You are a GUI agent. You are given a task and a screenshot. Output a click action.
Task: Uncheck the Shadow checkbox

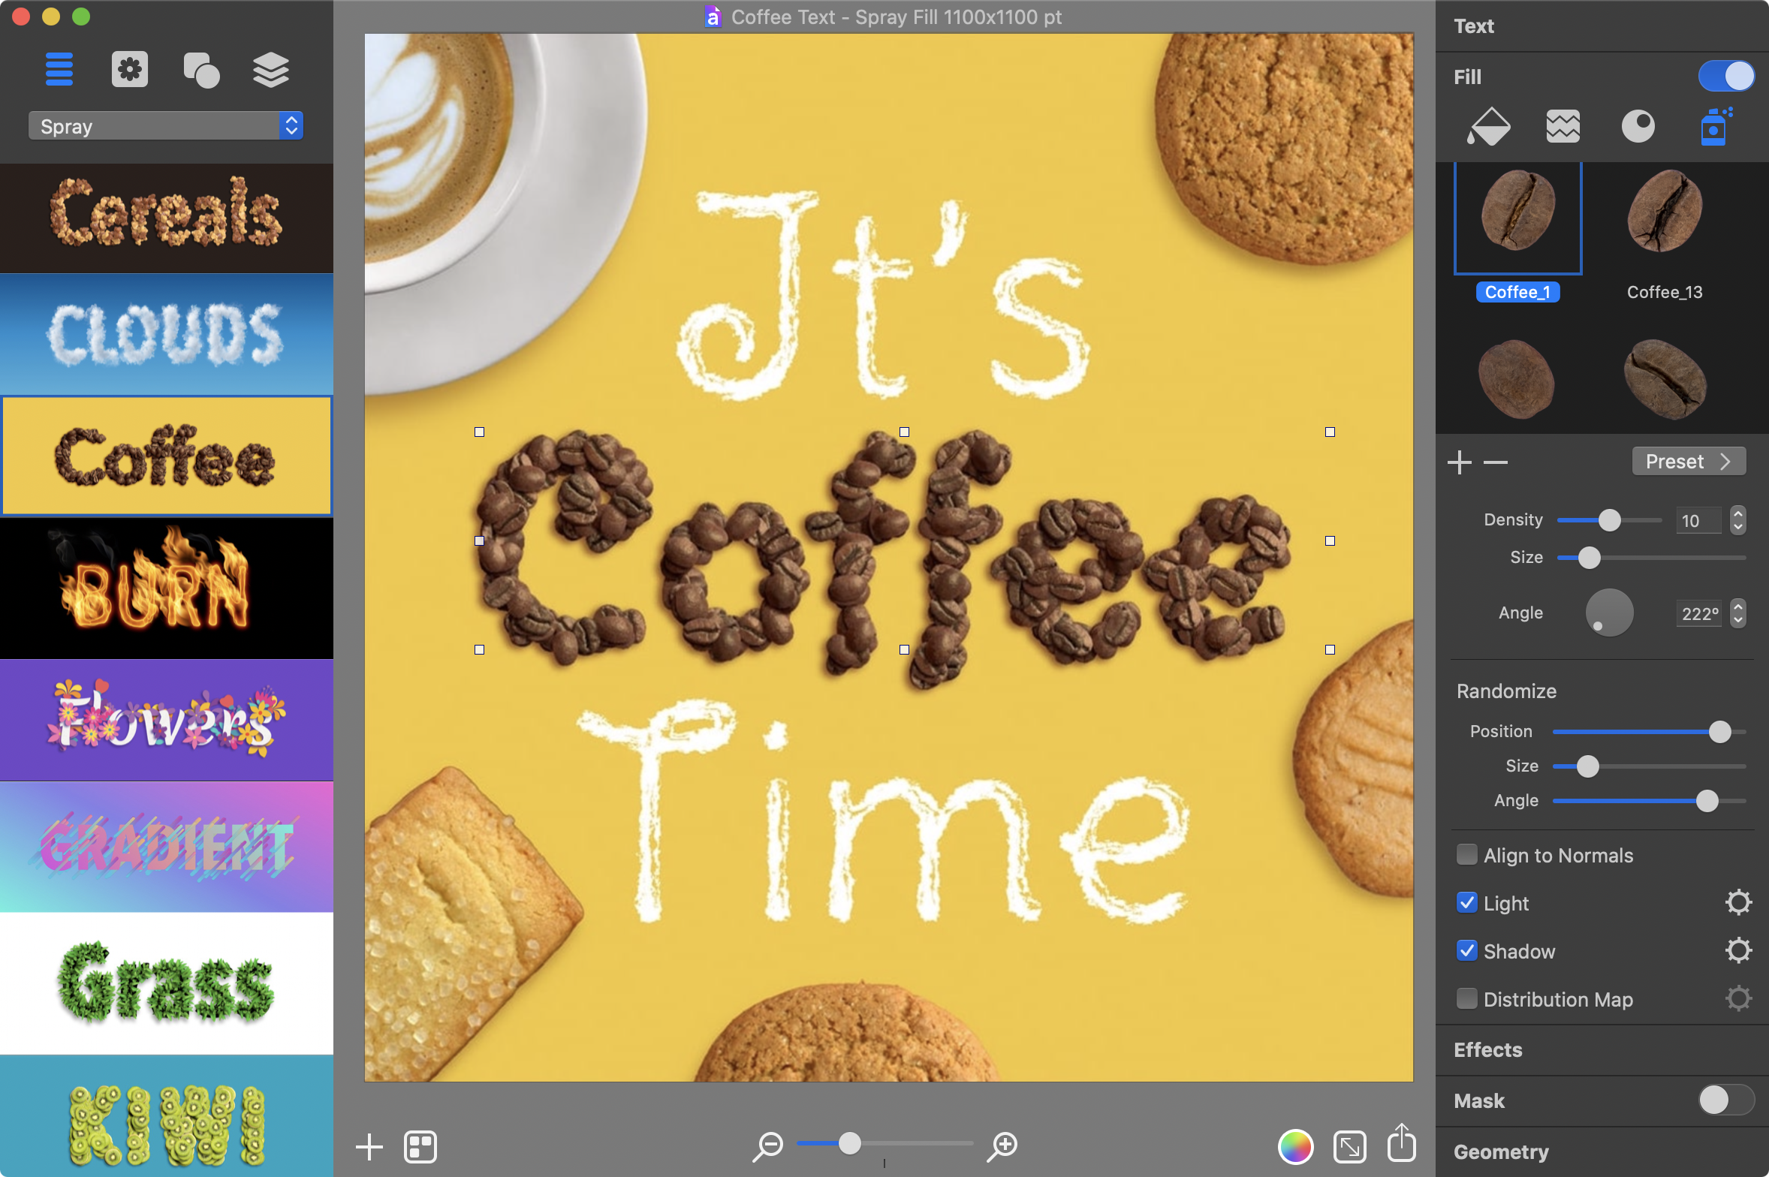(x=1466, y=950)
